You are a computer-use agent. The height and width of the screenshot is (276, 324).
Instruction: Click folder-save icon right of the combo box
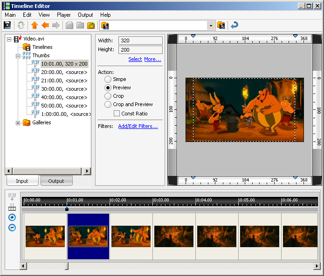click(x=221, y=25)
